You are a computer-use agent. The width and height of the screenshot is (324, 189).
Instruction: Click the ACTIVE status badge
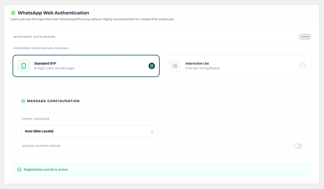tap(305, 37)
